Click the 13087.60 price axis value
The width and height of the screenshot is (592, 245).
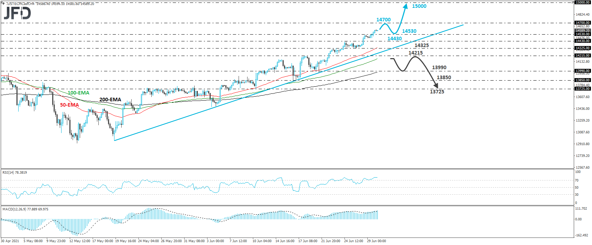(583, 132)
